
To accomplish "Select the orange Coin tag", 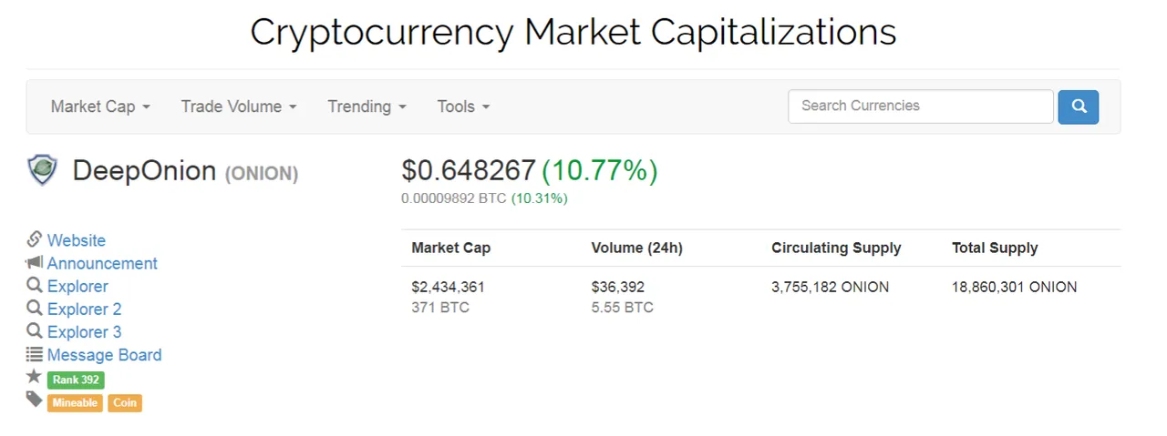I will pyautogui.click(x=125, y=402).
